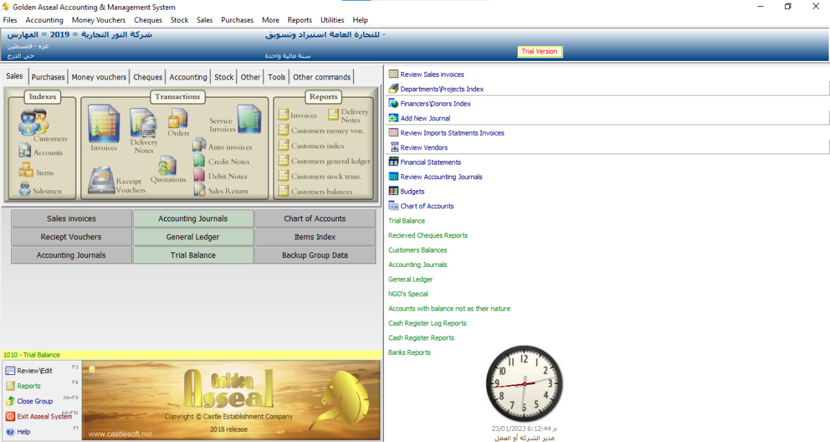Switch to the Other commands tab
Viewport: 830px width, 442px height.
tap(322, 77)
